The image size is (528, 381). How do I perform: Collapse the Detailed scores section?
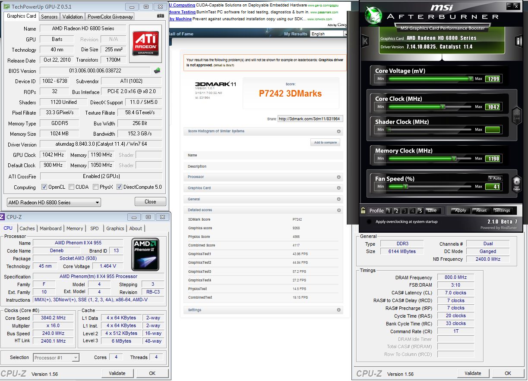263,210
